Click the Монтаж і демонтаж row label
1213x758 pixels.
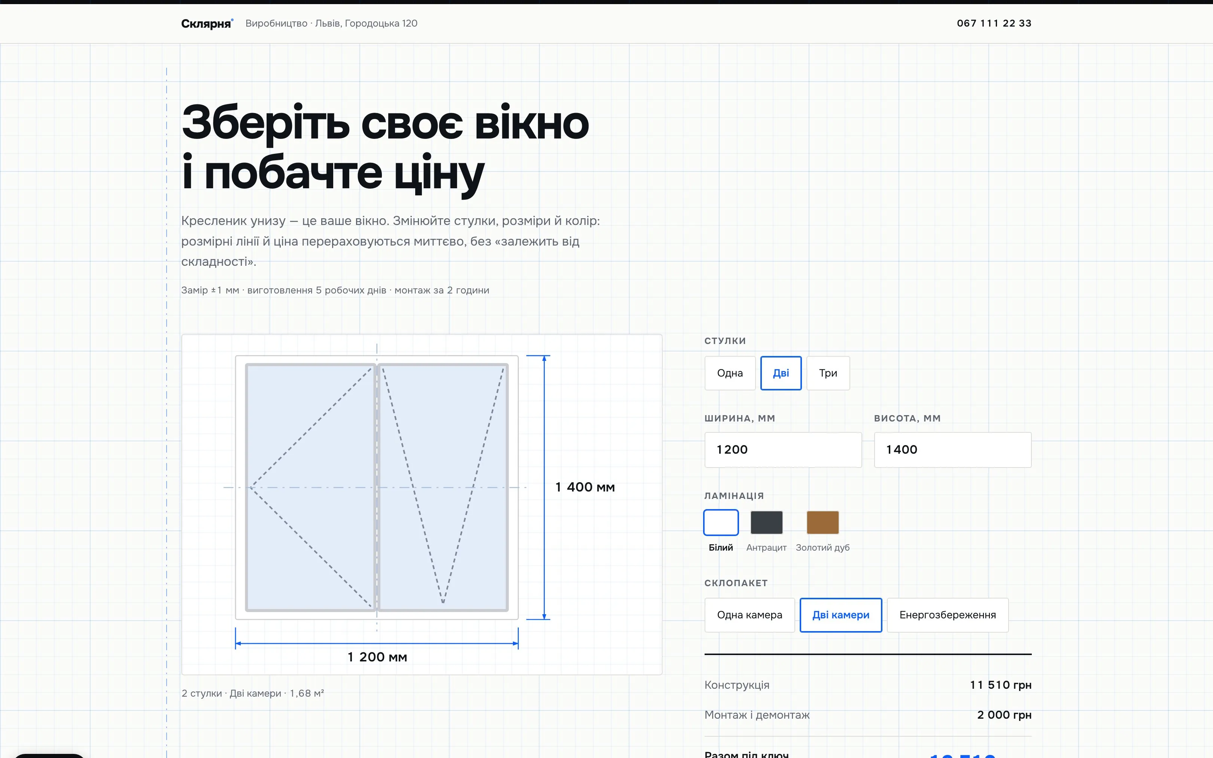[x=757, y=715]
